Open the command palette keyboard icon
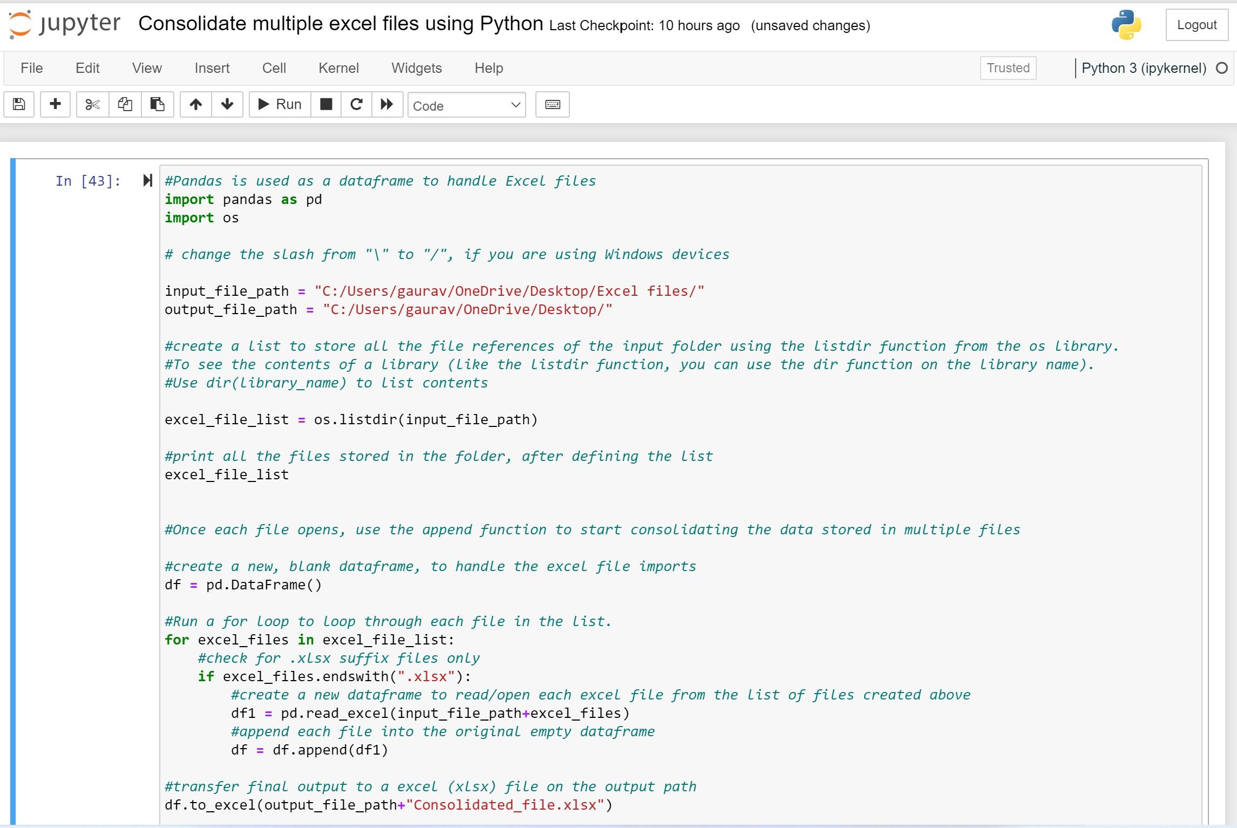The image size is (1237, 828). (552, 104)
